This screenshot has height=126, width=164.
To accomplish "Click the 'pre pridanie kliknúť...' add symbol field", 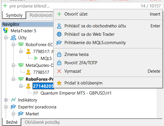I will click(30, 6).
